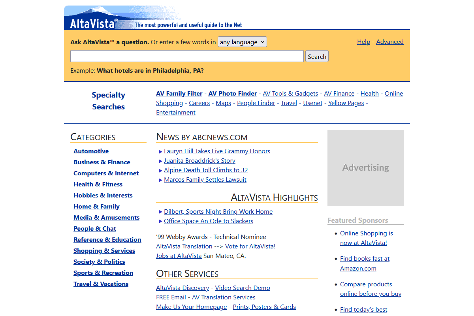Vote for AltaVista in Webby Awards
Image resolution: width=474 pixels, height=316 pixels.
click(250, 246)
